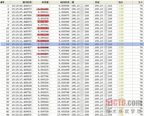Select packet row number 44
This screenshot has height=116, width=144.
pos(72,115)
